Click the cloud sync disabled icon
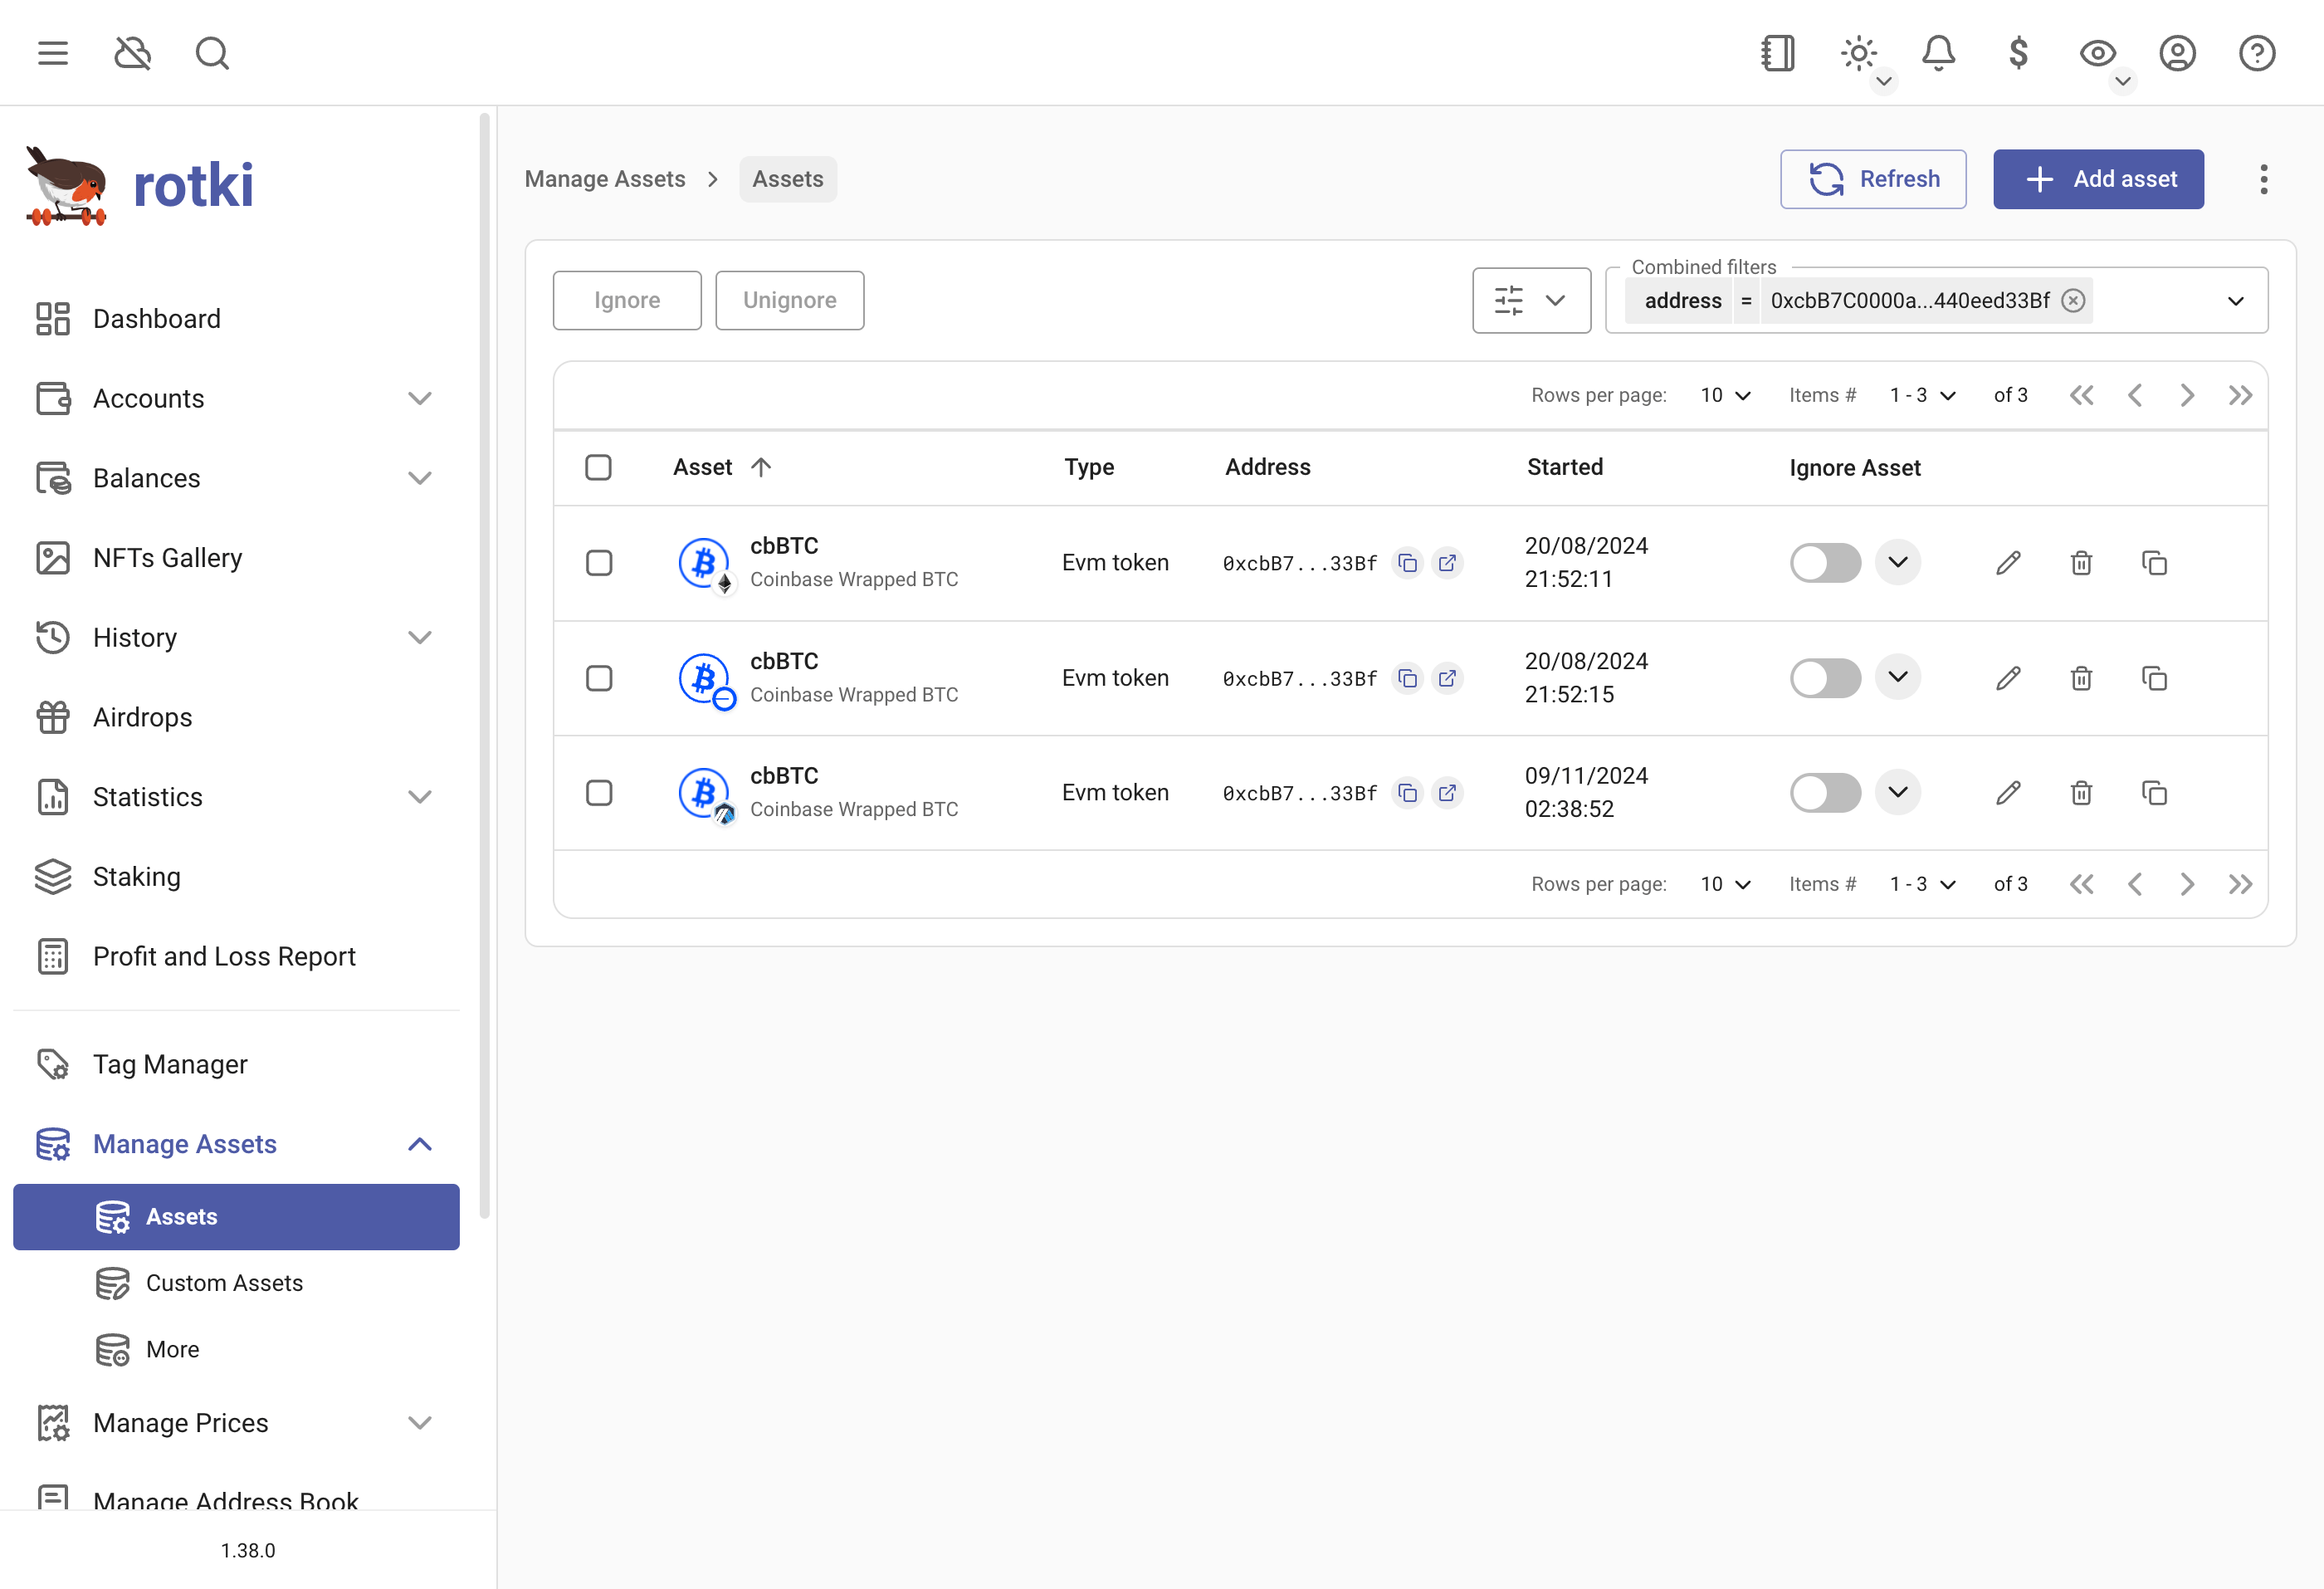Screen dimensions: 2324x1589 click(133, 53)
